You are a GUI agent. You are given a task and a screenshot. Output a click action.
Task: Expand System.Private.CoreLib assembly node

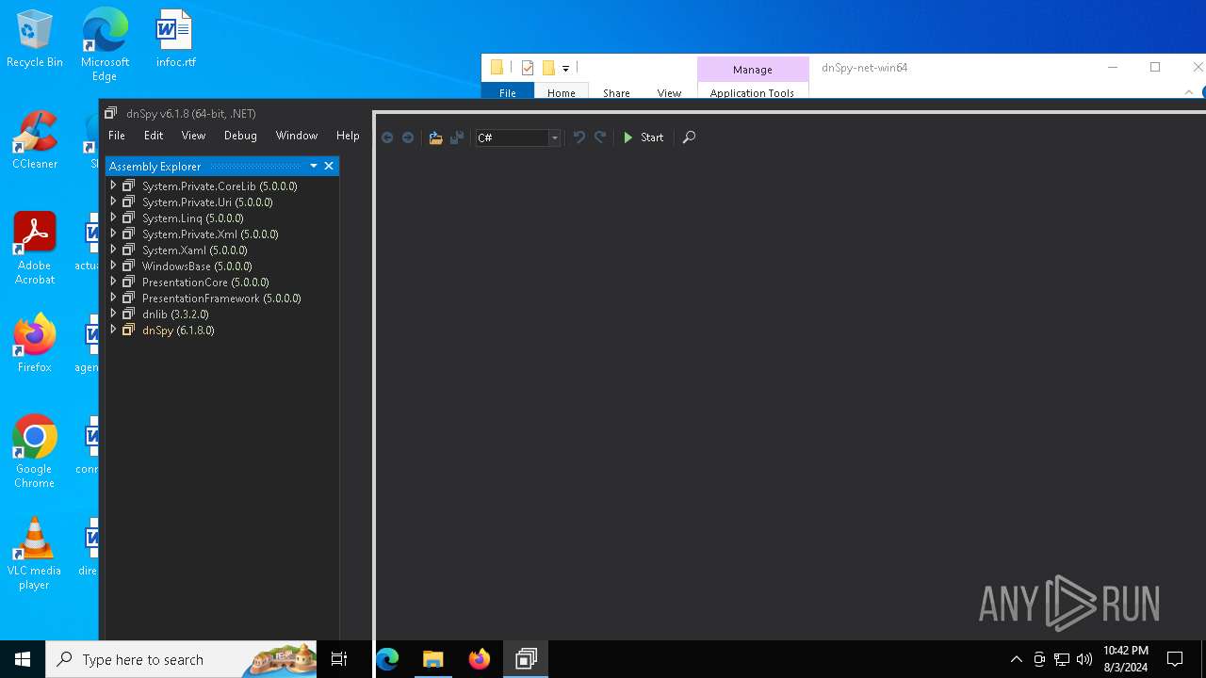113,186
